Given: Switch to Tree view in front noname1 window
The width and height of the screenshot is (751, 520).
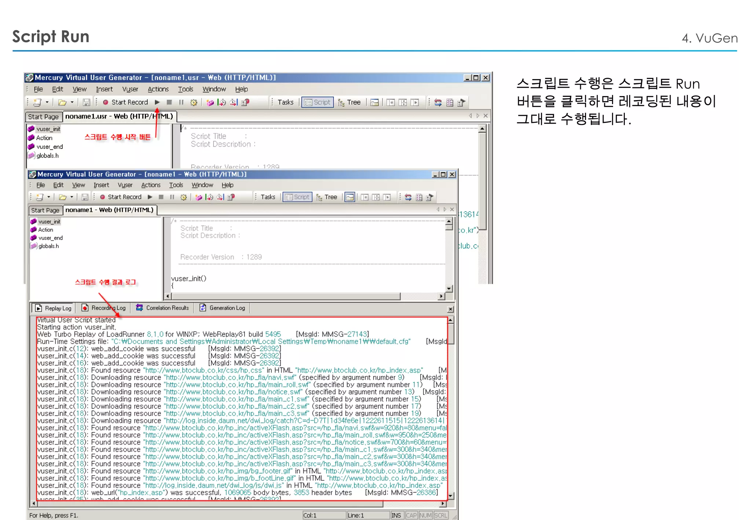Looking at the screenshot, I should tap(327, 197).
